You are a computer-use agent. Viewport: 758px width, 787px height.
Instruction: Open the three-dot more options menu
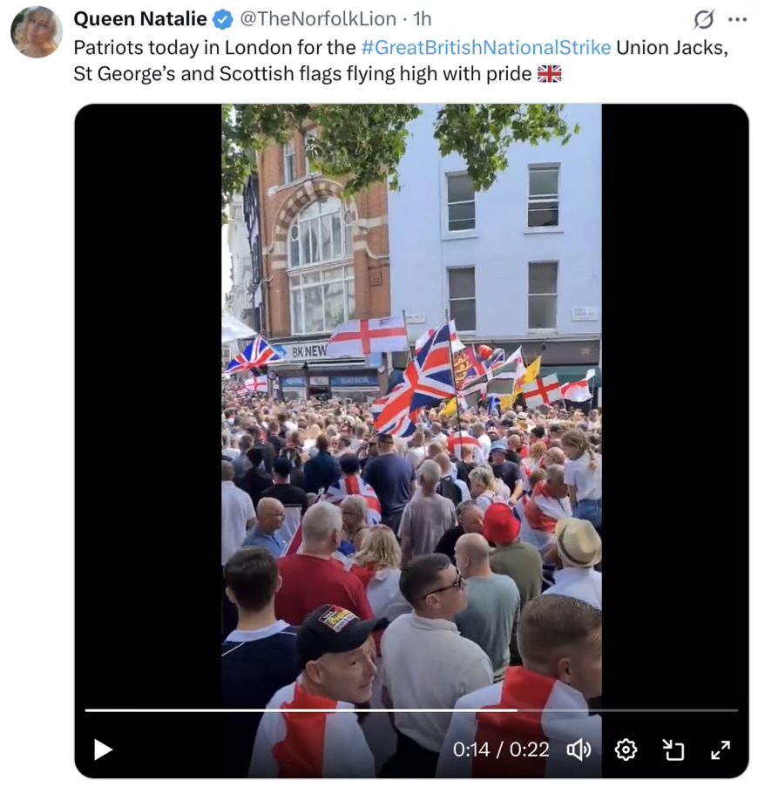coord(737,19)
